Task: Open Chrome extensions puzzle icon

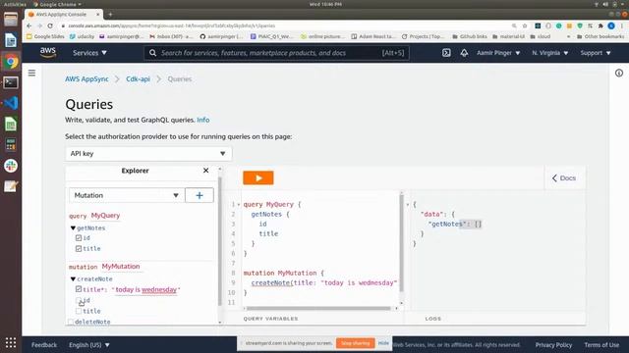Action: (x=600, y=25)
